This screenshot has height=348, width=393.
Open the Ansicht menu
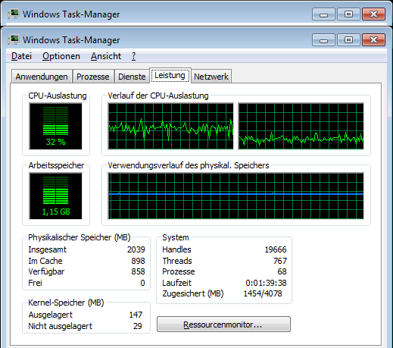click(106, 56)
